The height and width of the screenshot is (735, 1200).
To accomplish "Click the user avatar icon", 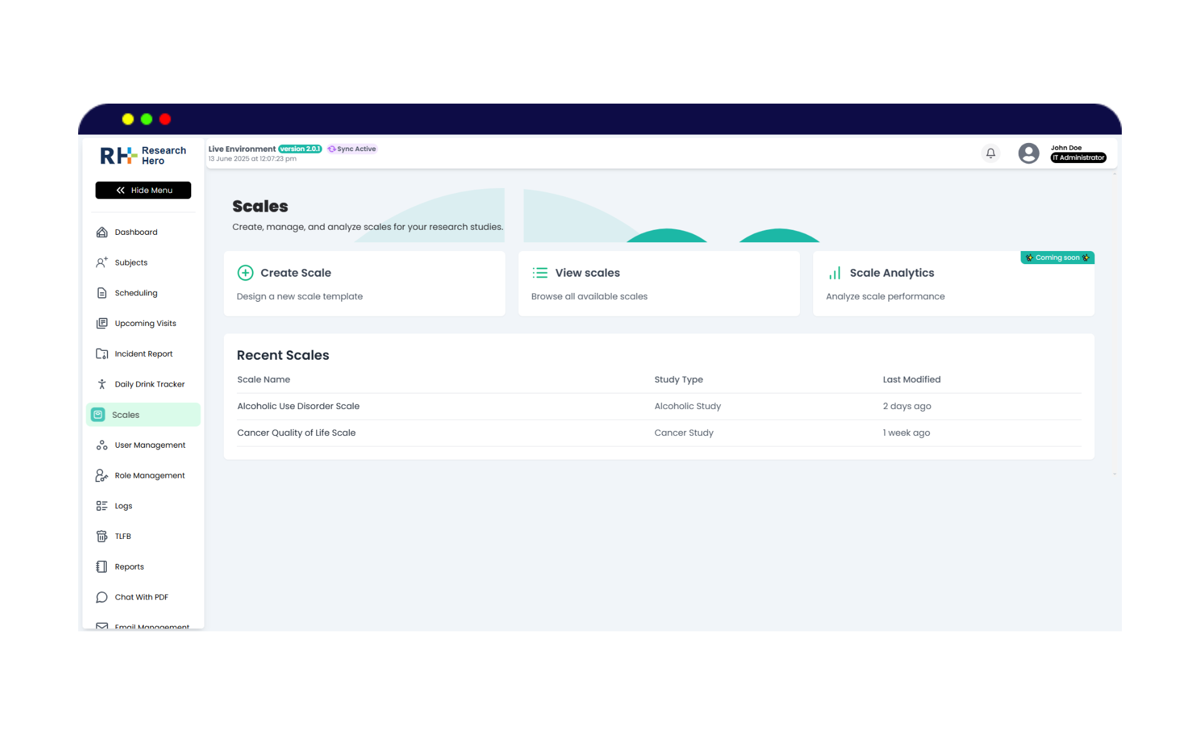I will pos(1029,153).
